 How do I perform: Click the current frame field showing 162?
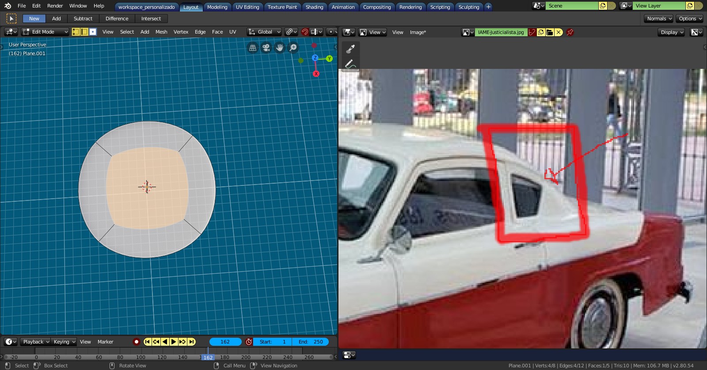(x=225, y=342)
